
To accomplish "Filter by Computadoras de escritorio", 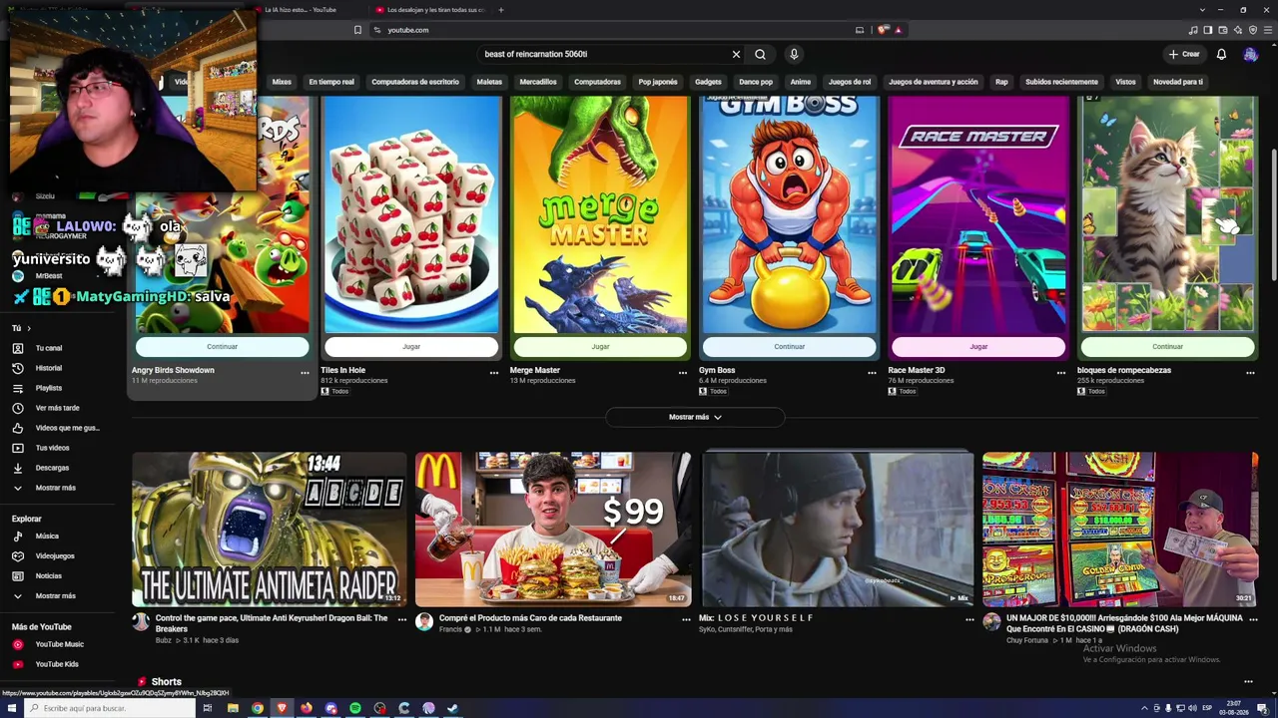I will click(x=415, y=82).
